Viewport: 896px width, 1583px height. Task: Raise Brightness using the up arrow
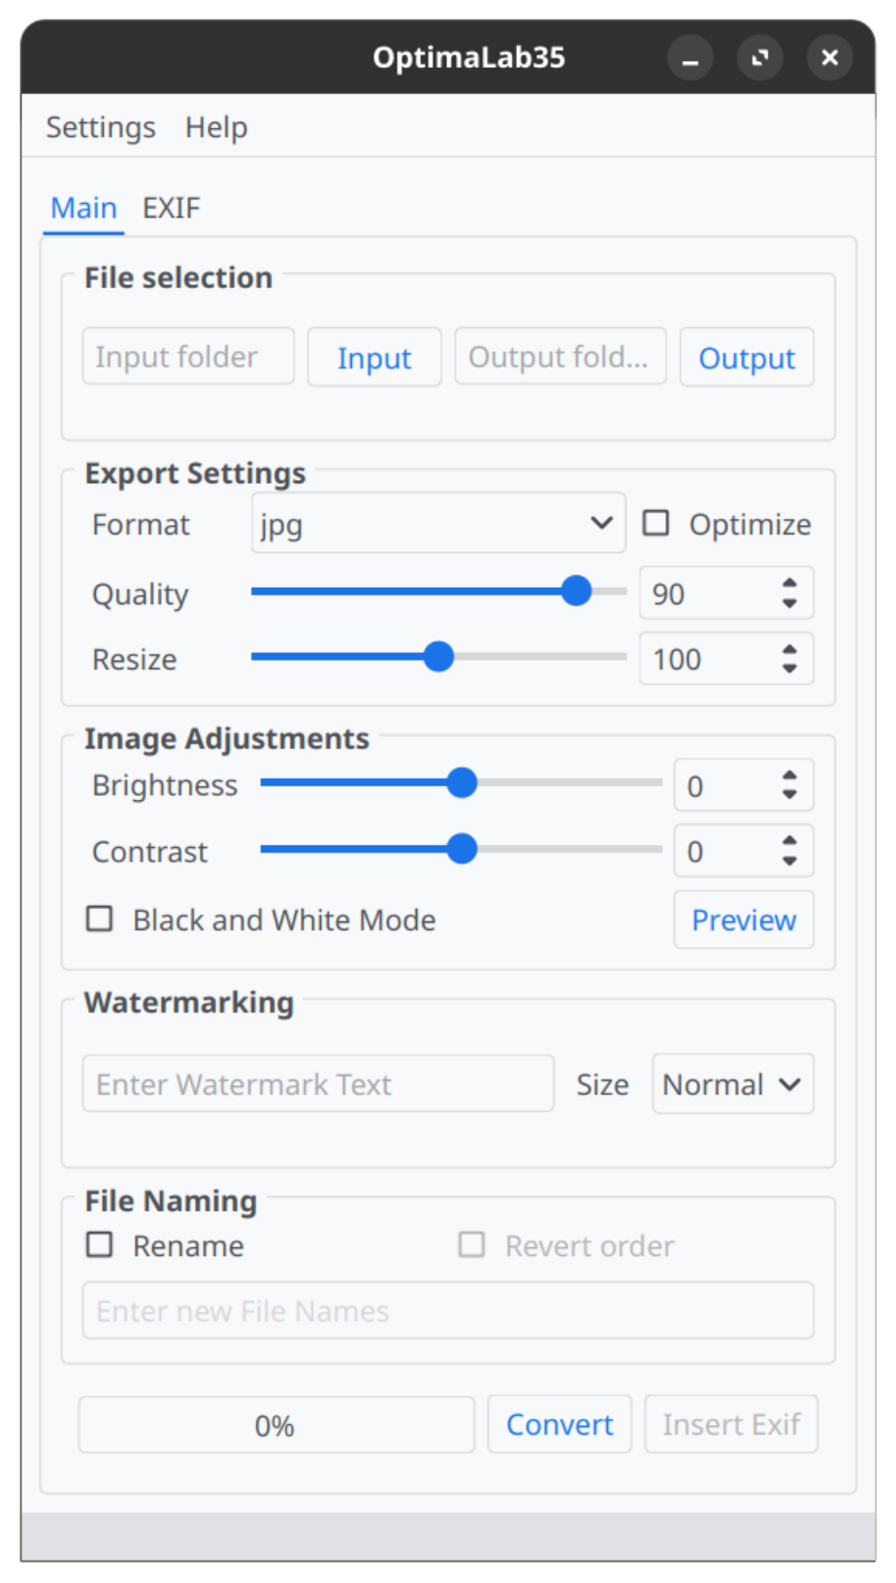click(789, 776)
